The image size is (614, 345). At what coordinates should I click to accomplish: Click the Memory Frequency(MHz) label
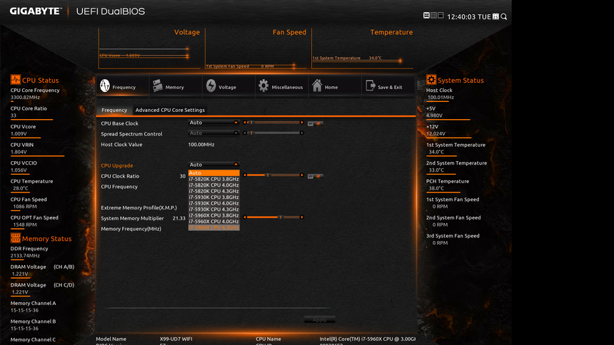tap(131, 229)
